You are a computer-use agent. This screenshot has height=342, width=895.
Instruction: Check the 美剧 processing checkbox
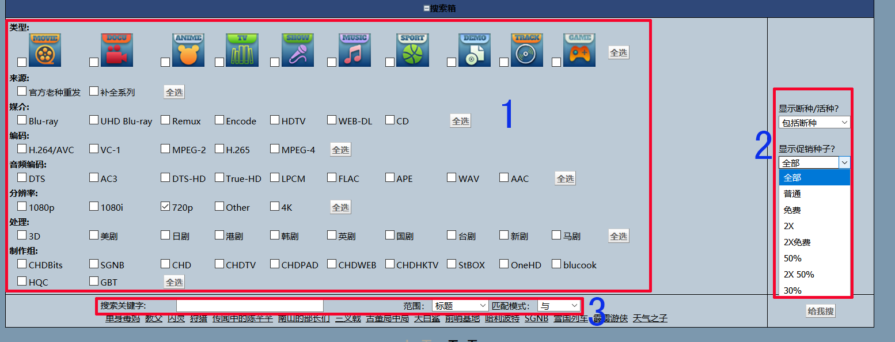pyautogui.click(x=94, y=235)
